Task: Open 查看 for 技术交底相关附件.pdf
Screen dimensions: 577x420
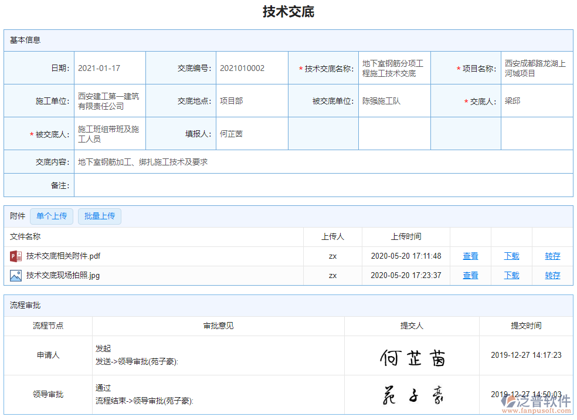Action: pyautogui.click(x=470, y=256)
